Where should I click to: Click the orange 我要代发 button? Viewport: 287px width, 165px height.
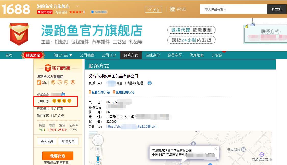pyautogui.click(x=58, y=156)
